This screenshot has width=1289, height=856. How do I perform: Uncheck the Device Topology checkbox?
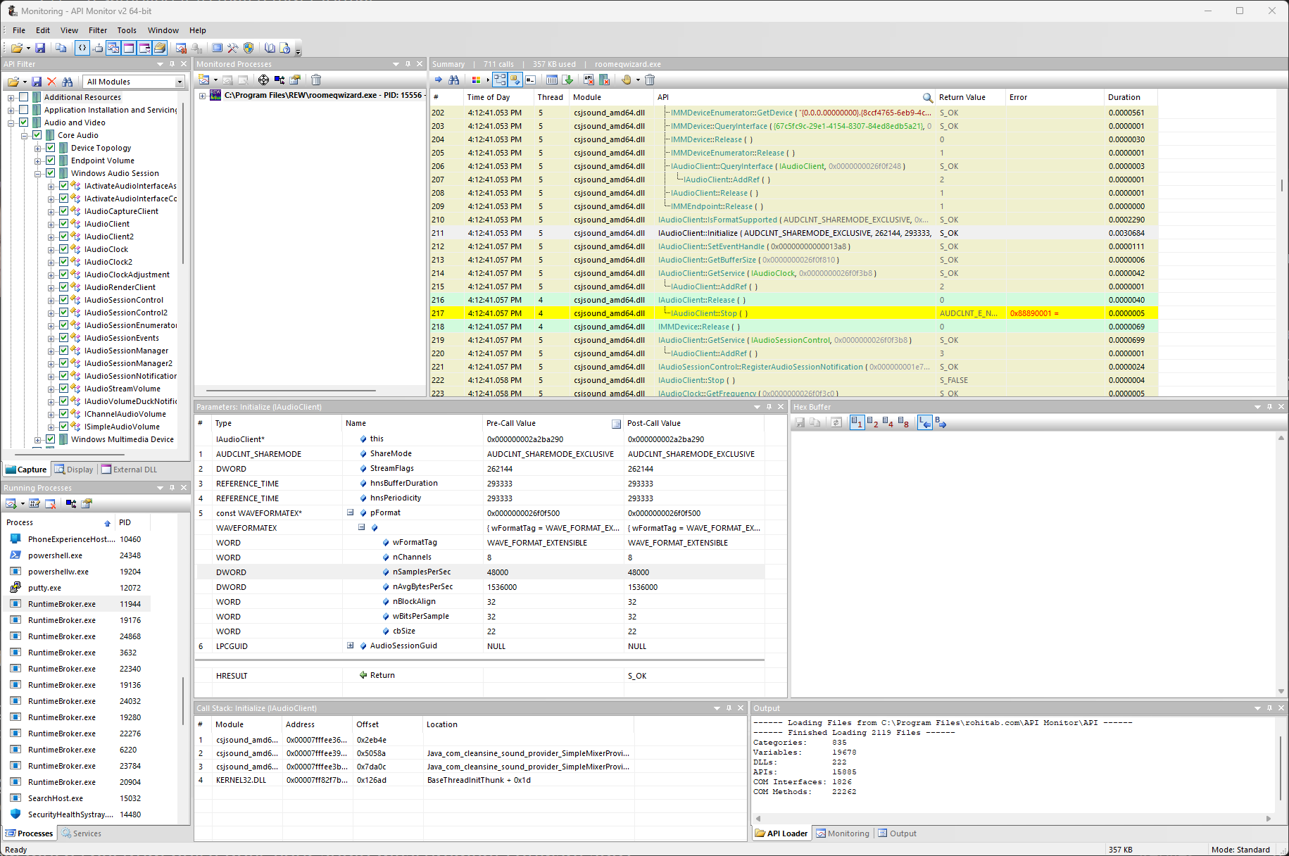point(51,148)
